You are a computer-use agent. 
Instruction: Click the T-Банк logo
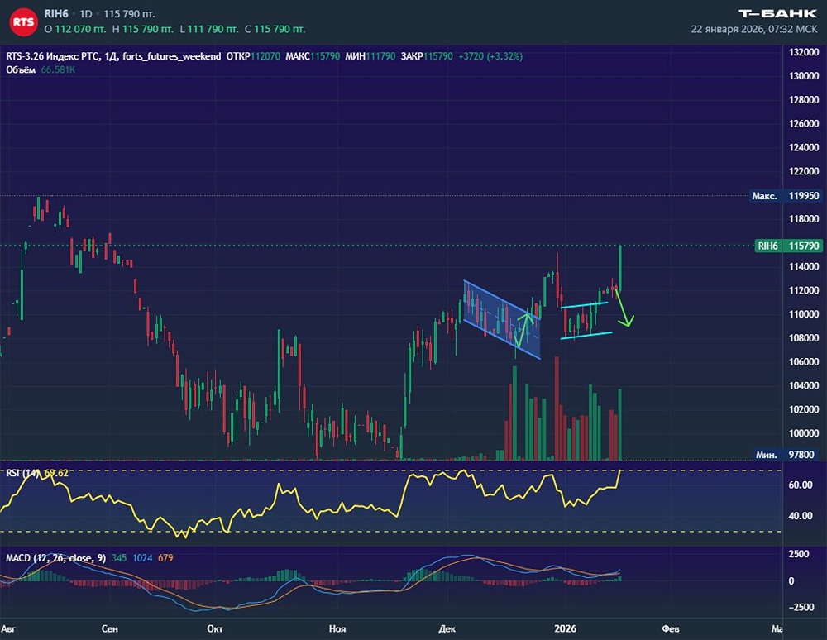point(777,13)
